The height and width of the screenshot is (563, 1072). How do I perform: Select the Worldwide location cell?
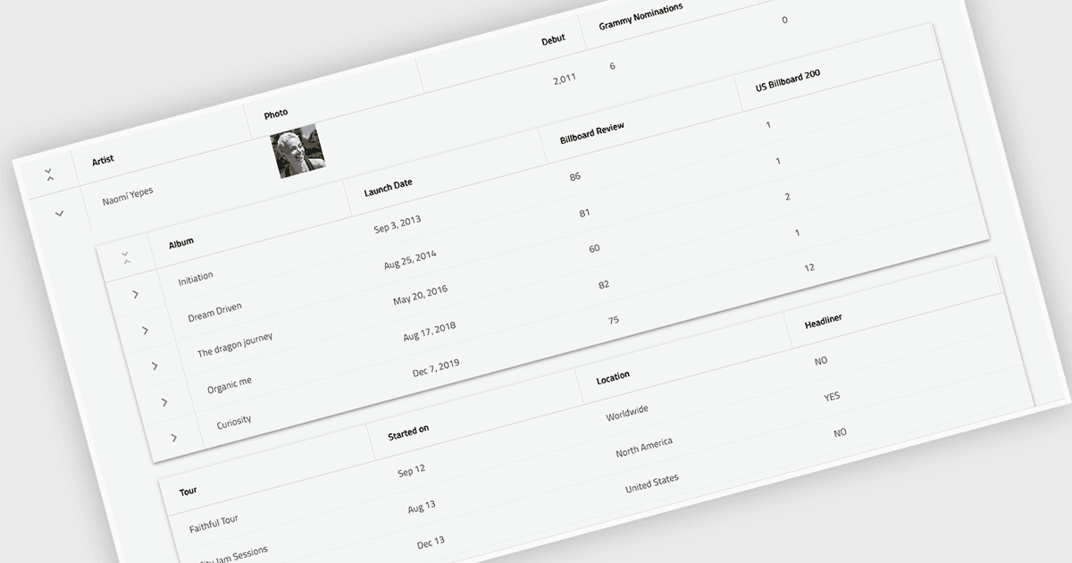(627, 414)
